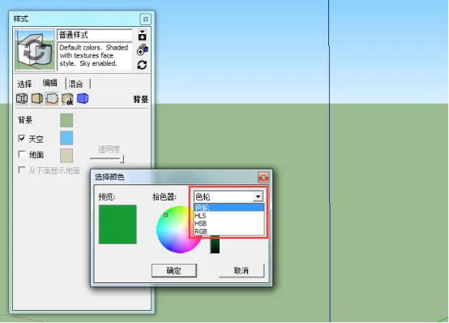Open Watermark settings icon
The width and height of the screenshot is (449, 323).
click(67, 99)
